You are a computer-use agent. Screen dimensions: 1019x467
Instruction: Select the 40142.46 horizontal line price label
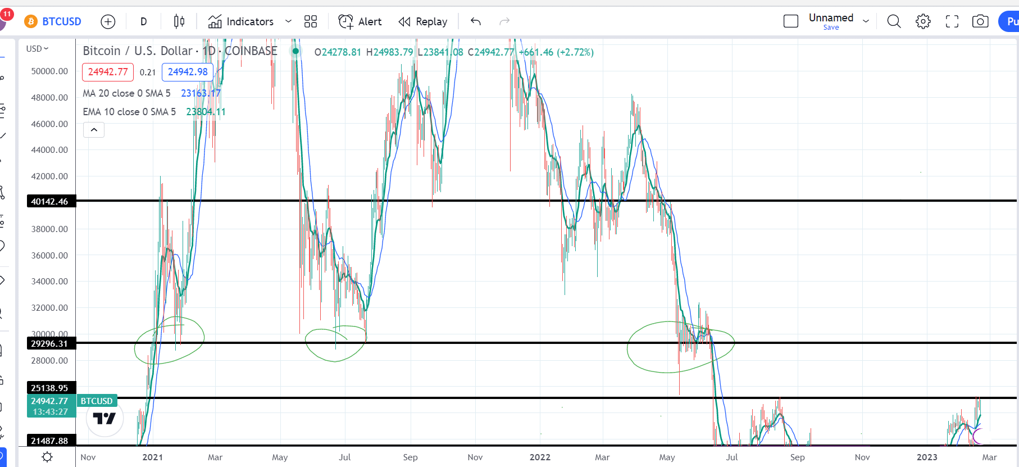point(51,201)
